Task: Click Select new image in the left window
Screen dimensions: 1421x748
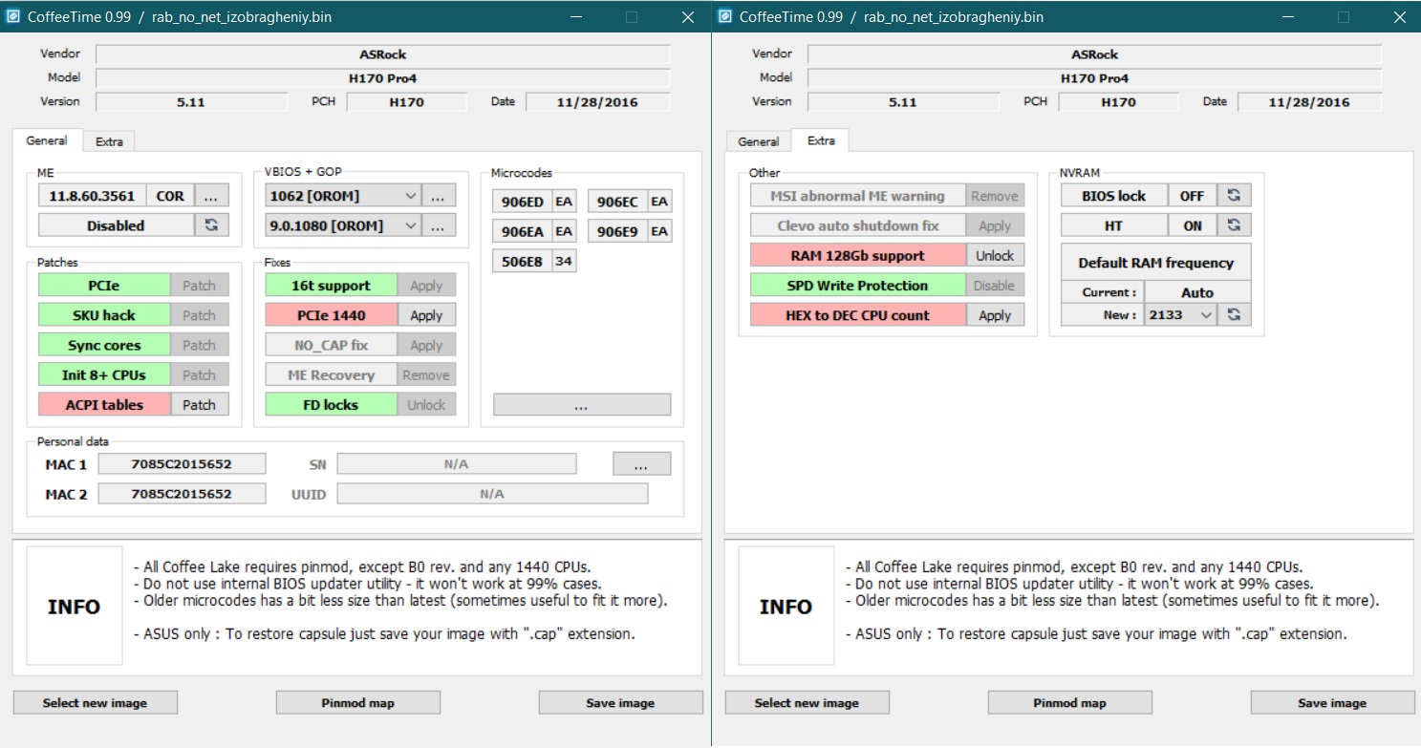Action: point(95,702)
